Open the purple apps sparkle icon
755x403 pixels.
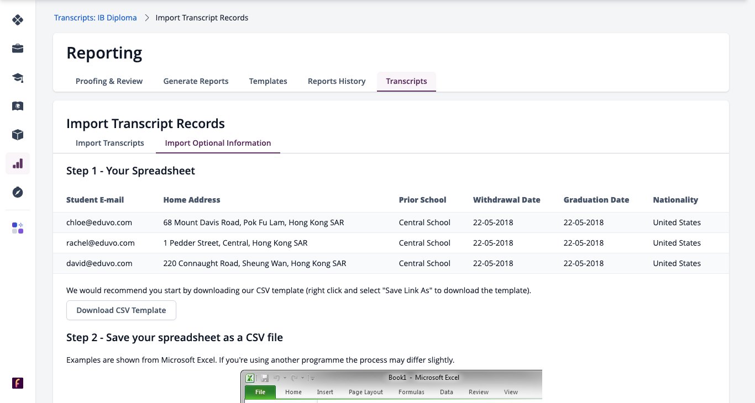click(18, 228)
